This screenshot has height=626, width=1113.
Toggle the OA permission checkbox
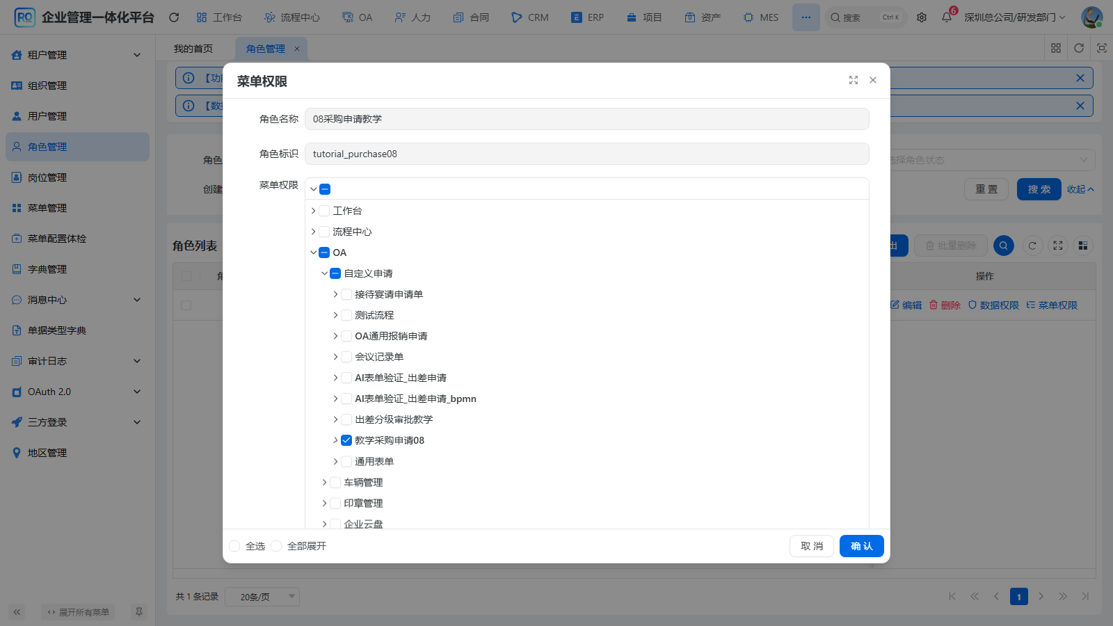coord(324,252)
